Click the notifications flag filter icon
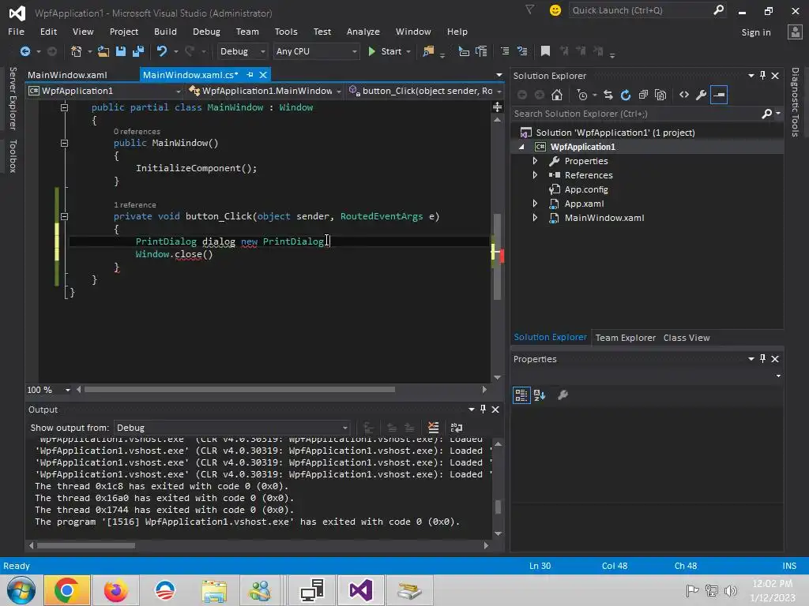The width and height of the screenshot is (809, 606). point(529,9)
